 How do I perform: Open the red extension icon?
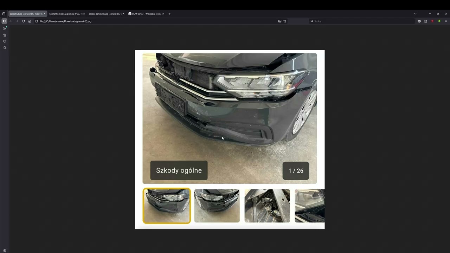432,21
